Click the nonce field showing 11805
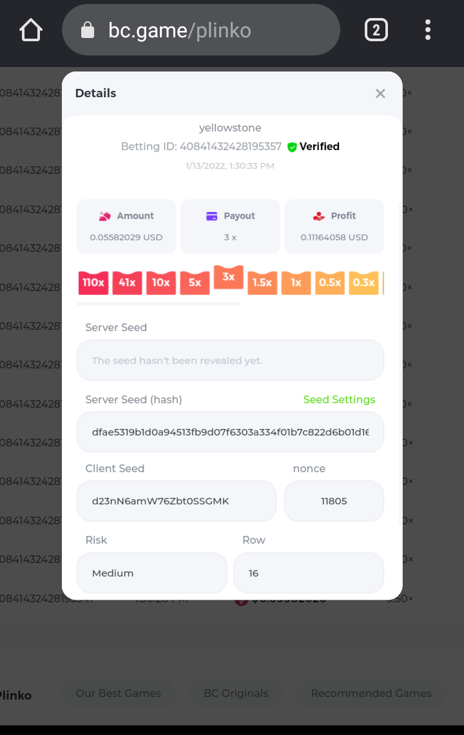The width and height of the screenshot is (464, 735). tap(334, 501)
